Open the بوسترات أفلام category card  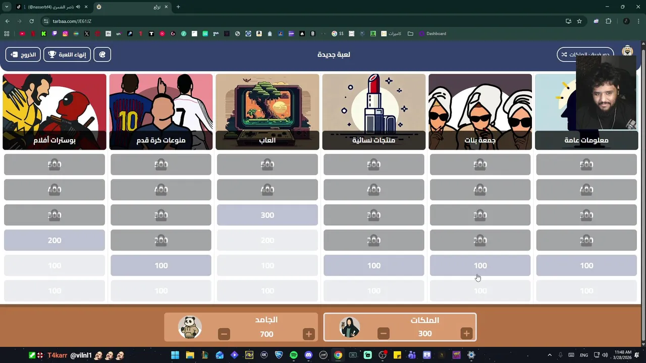(x=55, y=112)
